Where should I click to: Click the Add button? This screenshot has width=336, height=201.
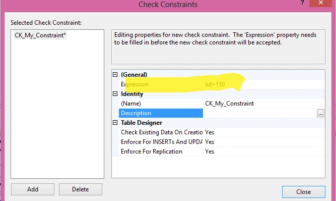click(x=33, y=189)
